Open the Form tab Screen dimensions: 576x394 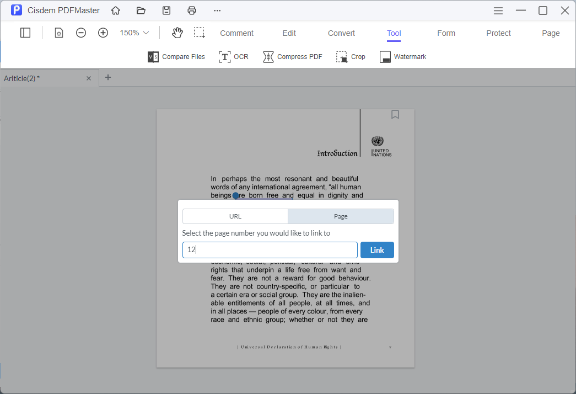tap(446, 33)
